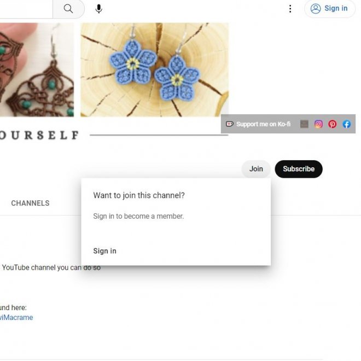Click the blue flower earrings banner image
Screen dimensions: 361x361
(154, 70)
